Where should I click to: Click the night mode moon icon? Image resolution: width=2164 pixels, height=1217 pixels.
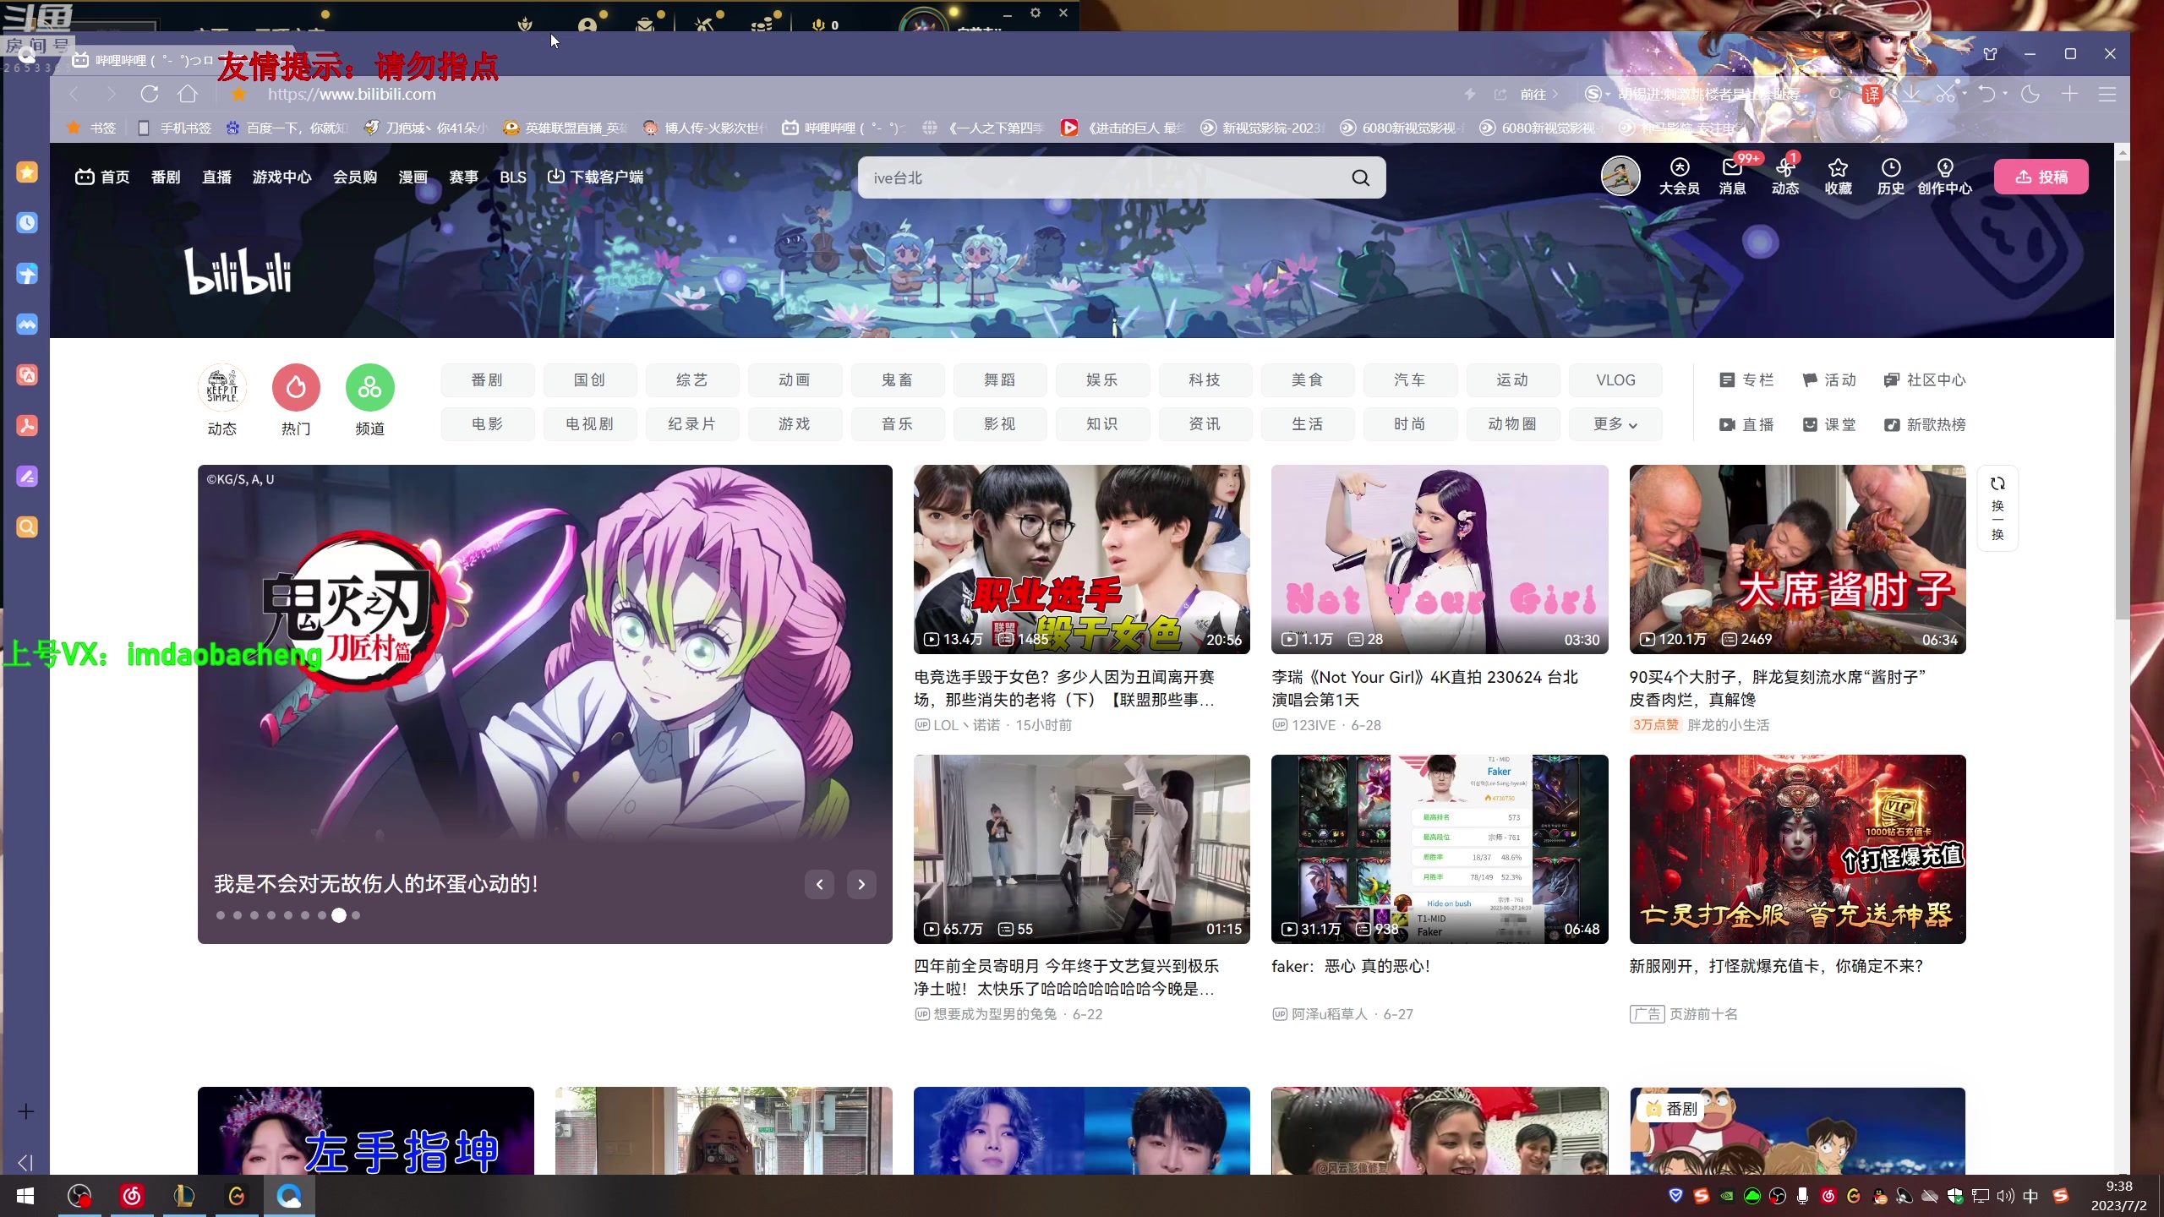pyautogui.click(x=2030, y=94)
